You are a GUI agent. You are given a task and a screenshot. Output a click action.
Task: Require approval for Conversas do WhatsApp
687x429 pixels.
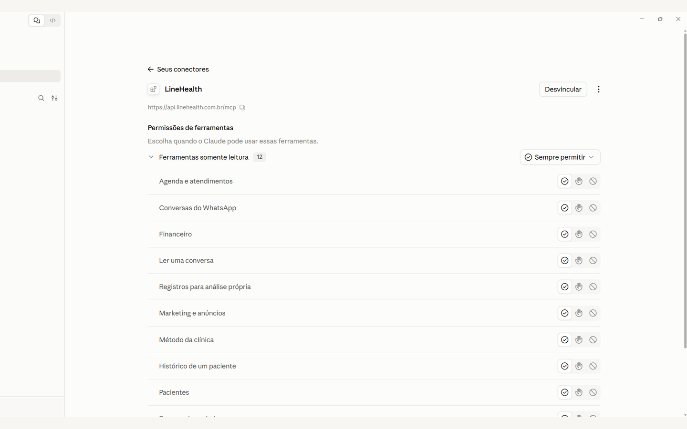point(579,208)
